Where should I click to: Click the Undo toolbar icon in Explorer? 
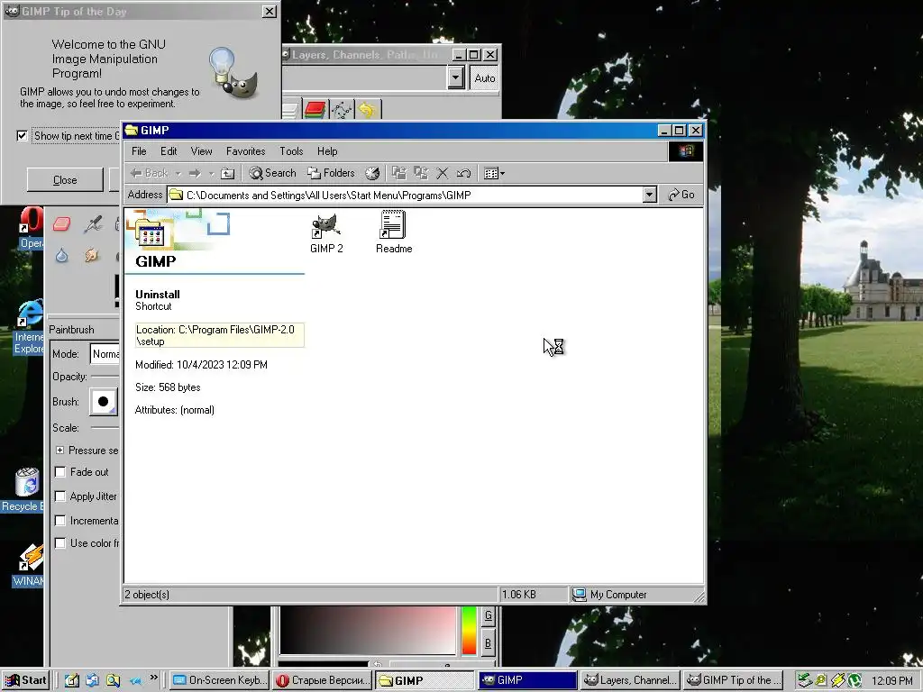click(x=463, y=173)
